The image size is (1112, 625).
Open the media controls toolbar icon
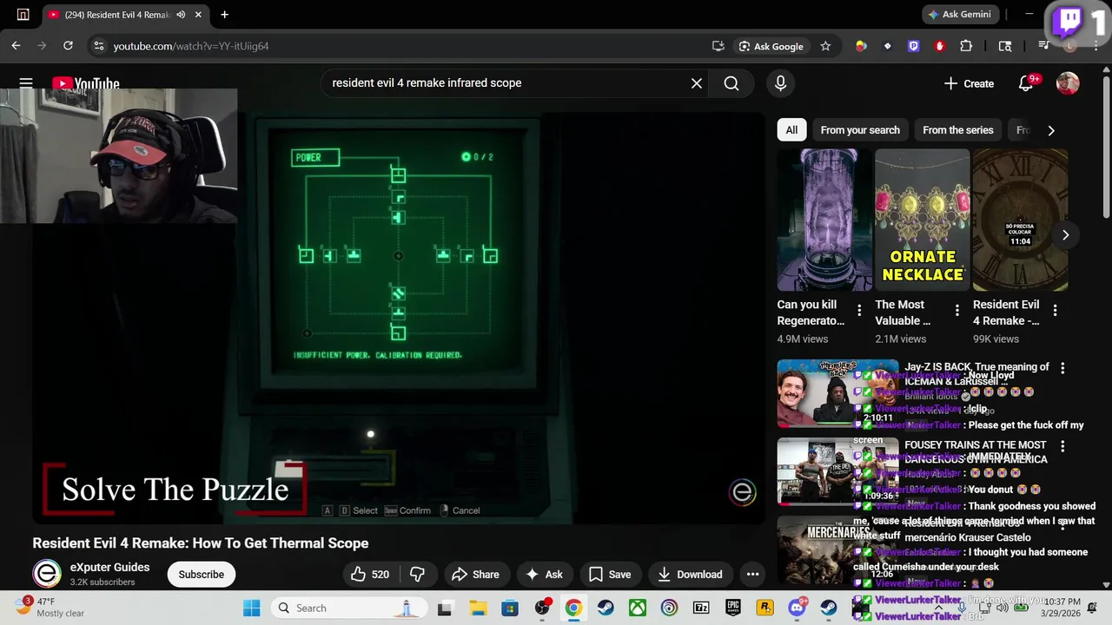[x=1043, y=46]
